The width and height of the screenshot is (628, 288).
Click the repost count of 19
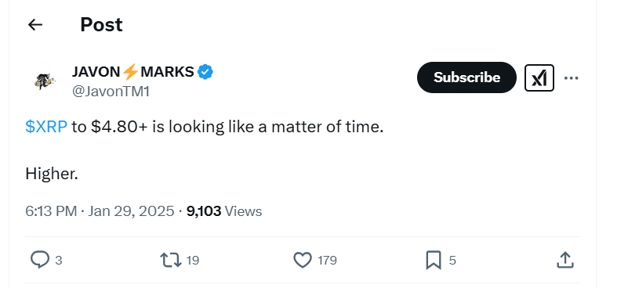[x=193, y=261]
